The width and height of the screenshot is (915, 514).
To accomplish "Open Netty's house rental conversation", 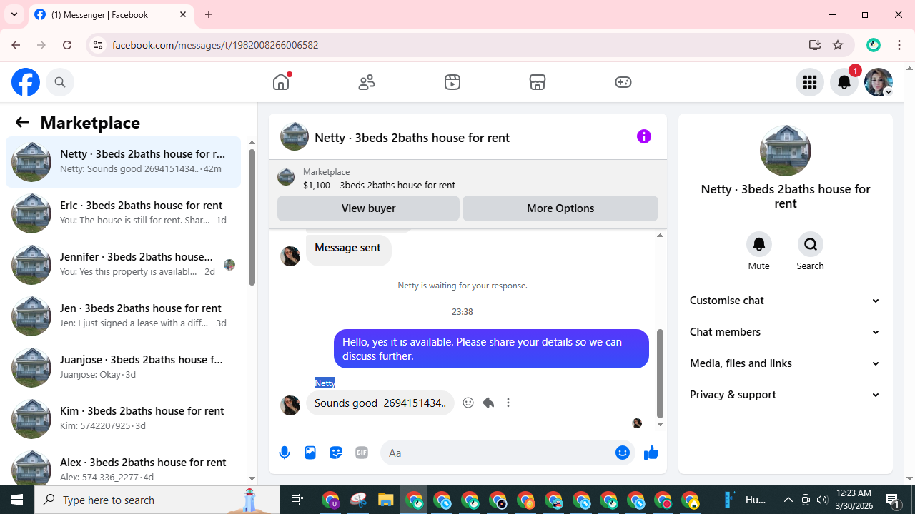I will pyautogui.click(x=124, y=161).
